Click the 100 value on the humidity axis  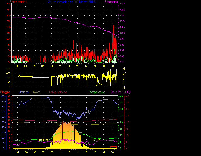click(3, 96)
